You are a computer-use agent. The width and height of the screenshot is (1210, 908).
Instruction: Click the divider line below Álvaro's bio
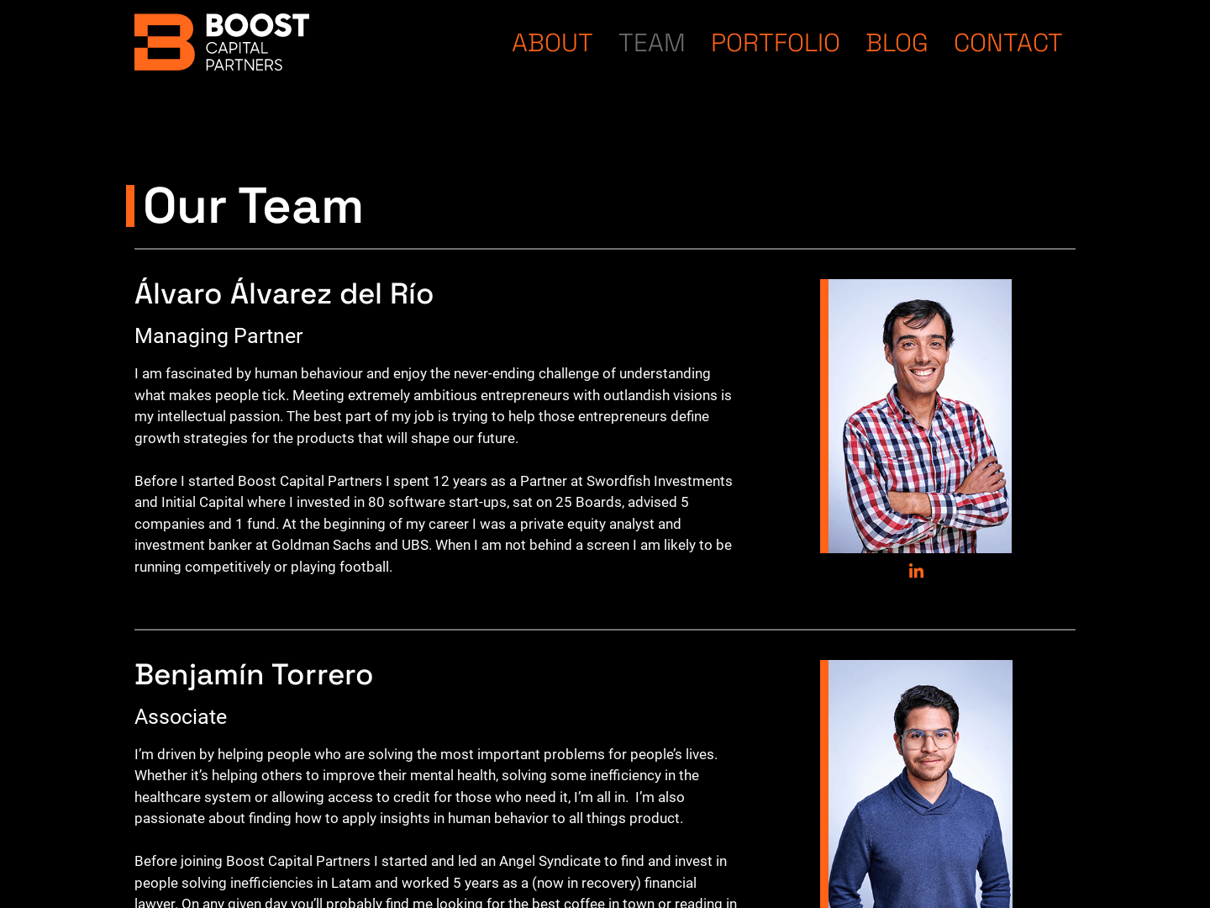605,631
